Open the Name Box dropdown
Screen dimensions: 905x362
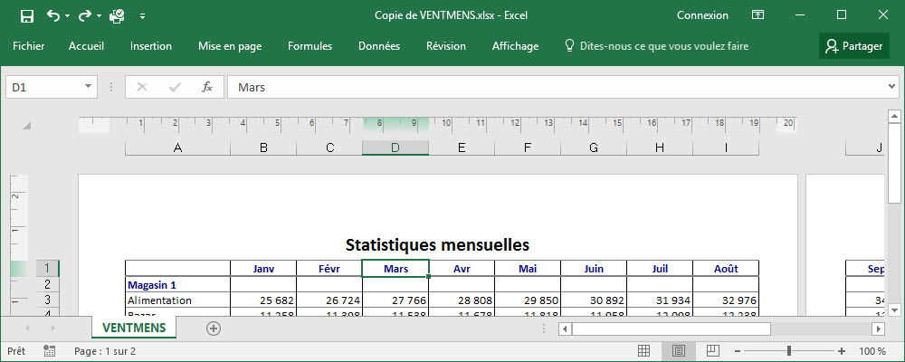(88, 87)
